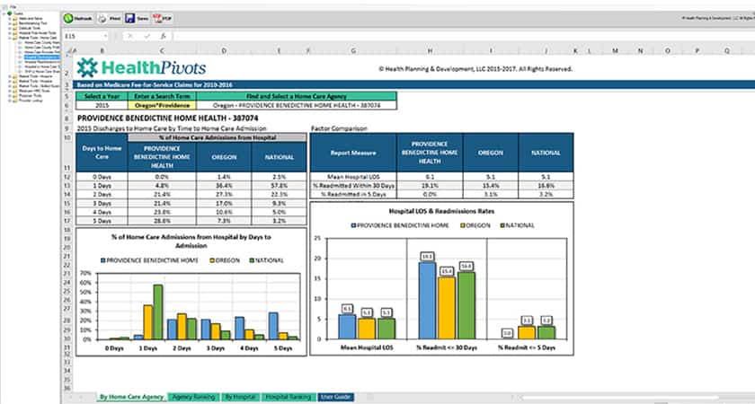Open the Select a Year cell showing 2015
The image size is (755, 404).
point(102,105)
